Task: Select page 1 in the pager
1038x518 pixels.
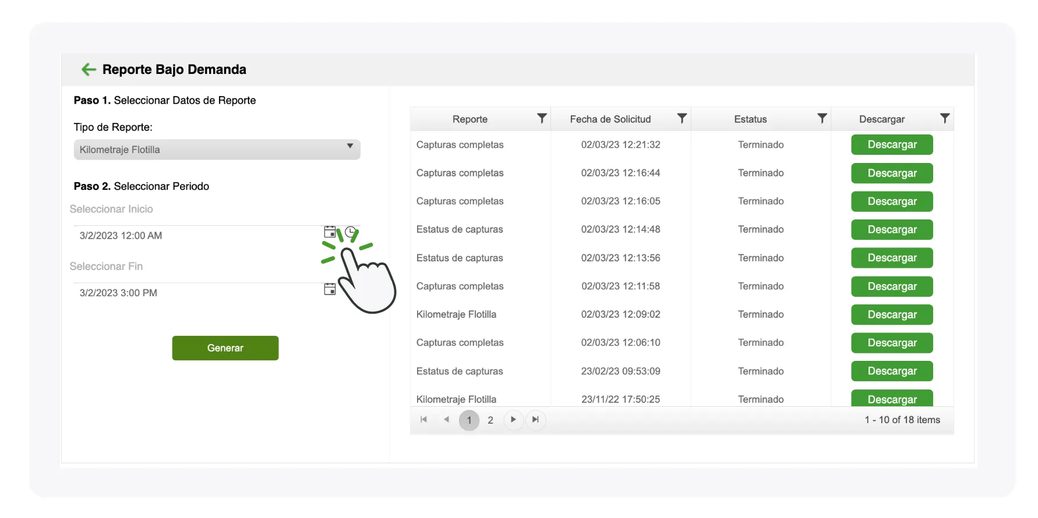Action: (x=469, y=420)
